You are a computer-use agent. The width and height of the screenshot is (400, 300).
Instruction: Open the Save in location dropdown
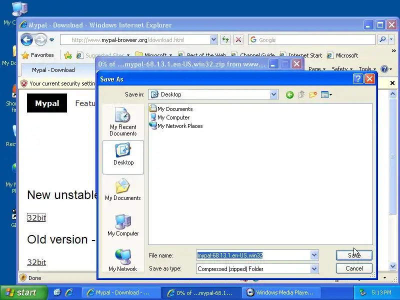tap(273, 94)
